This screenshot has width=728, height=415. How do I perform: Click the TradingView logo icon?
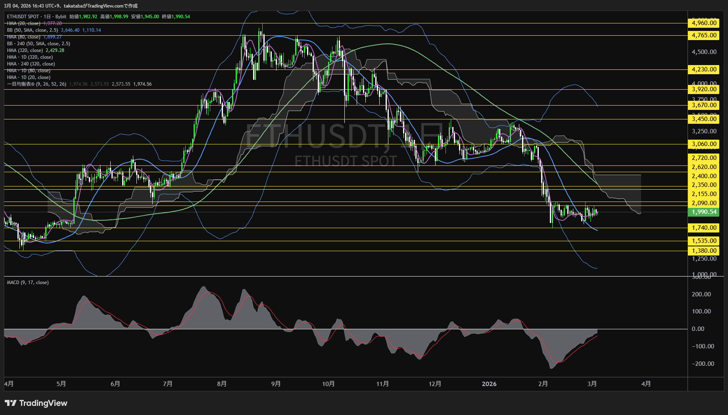(10, 403)
